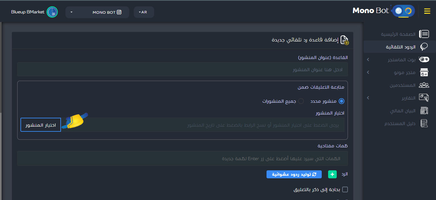Choose the جميع المنشورات radio option

[301, 101]
